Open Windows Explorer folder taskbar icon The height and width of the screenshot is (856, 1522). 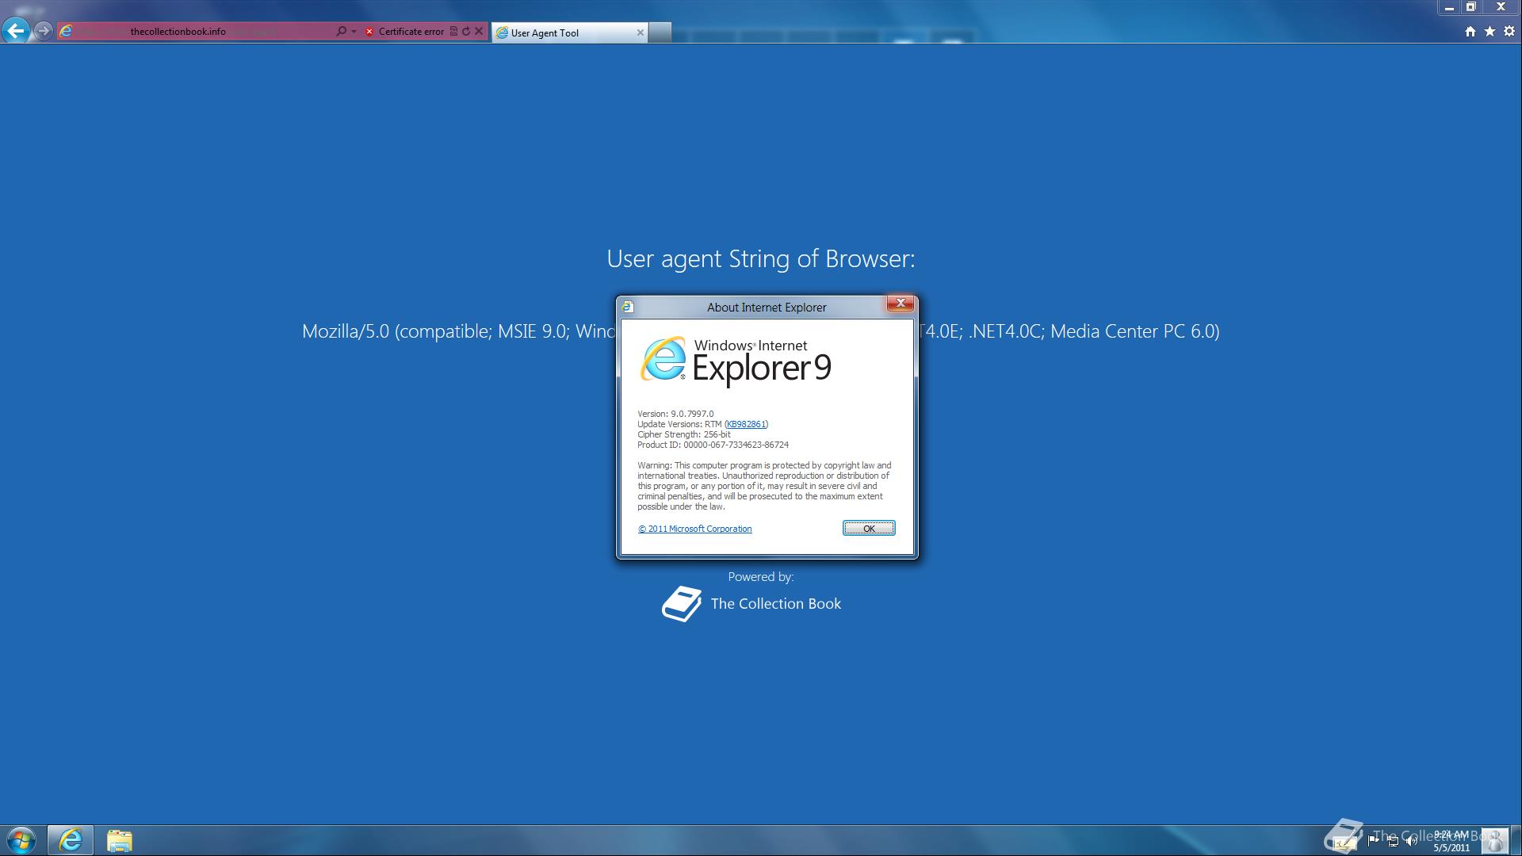point(119,840)
